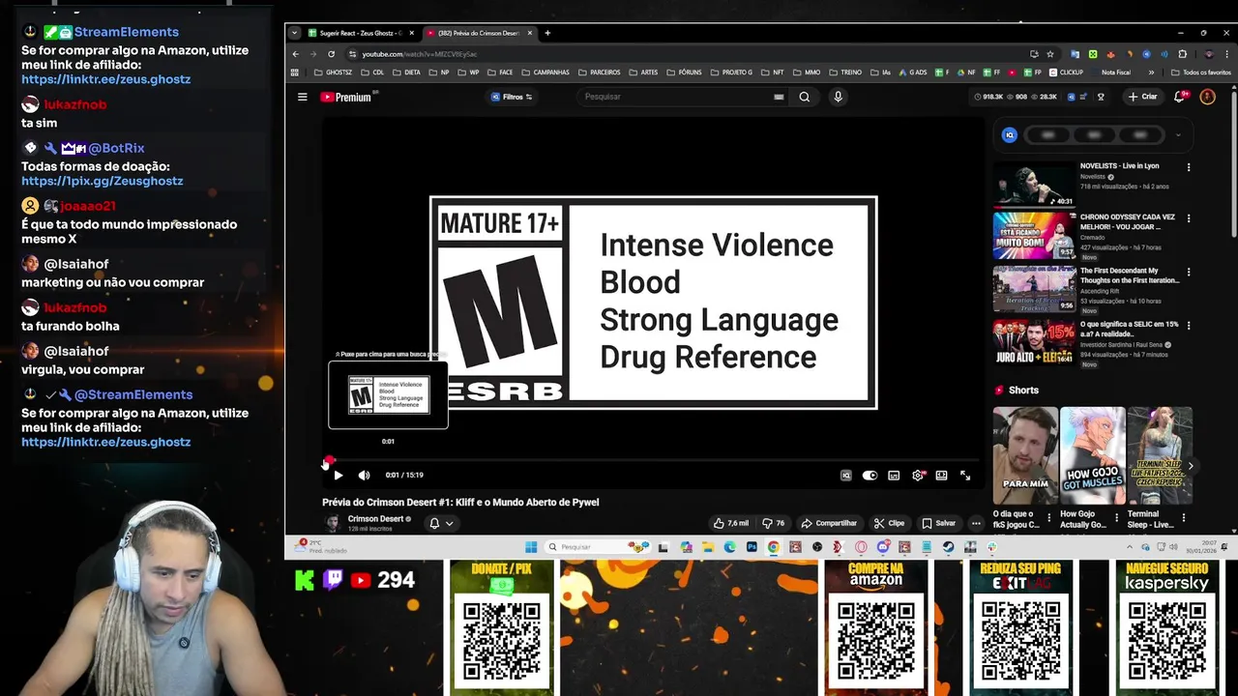The height and width of the screenshot is (696, 1238).
Task: Click the IQ icon in the player controls
Action: tap(845, 475)
